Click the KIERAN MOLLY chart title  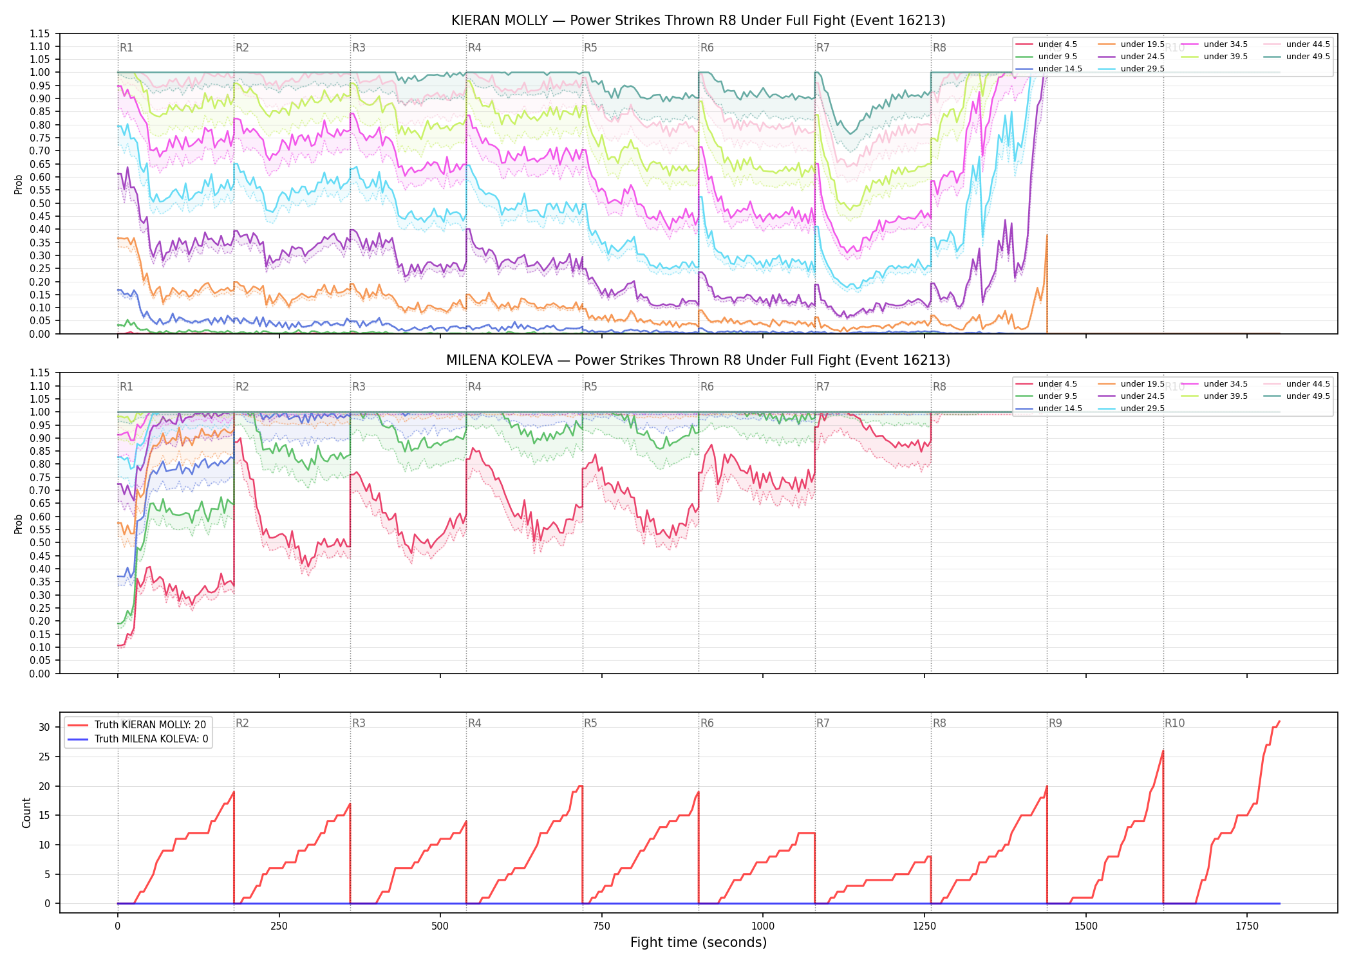698,21
